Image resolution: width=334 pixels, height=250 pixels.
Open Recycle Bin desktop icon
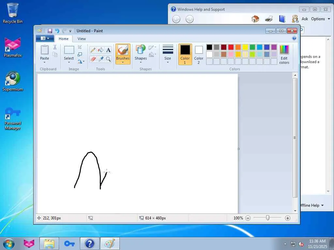(x=13, y=13)
